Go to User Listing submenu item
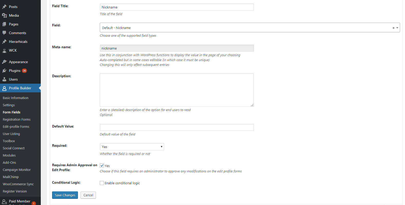This screenshot has height=205, width=405. click(x=11, y=134)
